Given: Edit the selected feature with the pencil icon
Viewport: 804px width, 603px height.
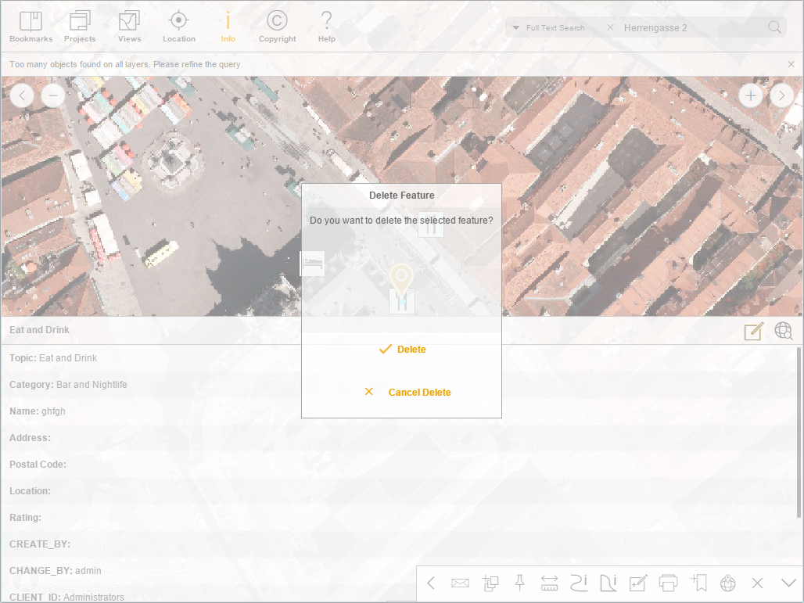Looking at the screenshot, I should pos(752,331).
